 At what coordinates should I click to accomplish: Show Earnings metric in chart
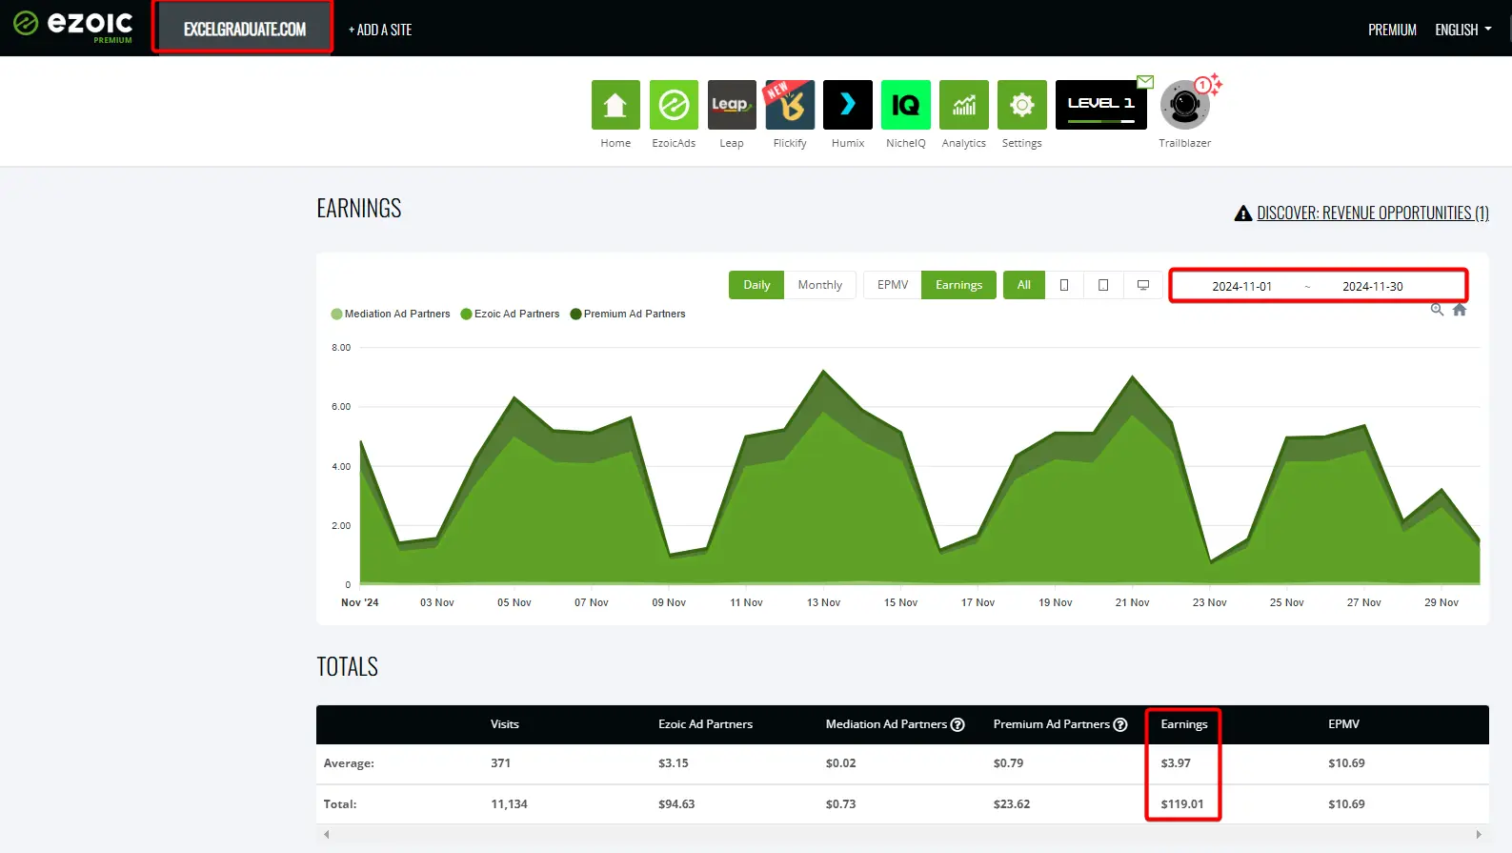point(958,285)
